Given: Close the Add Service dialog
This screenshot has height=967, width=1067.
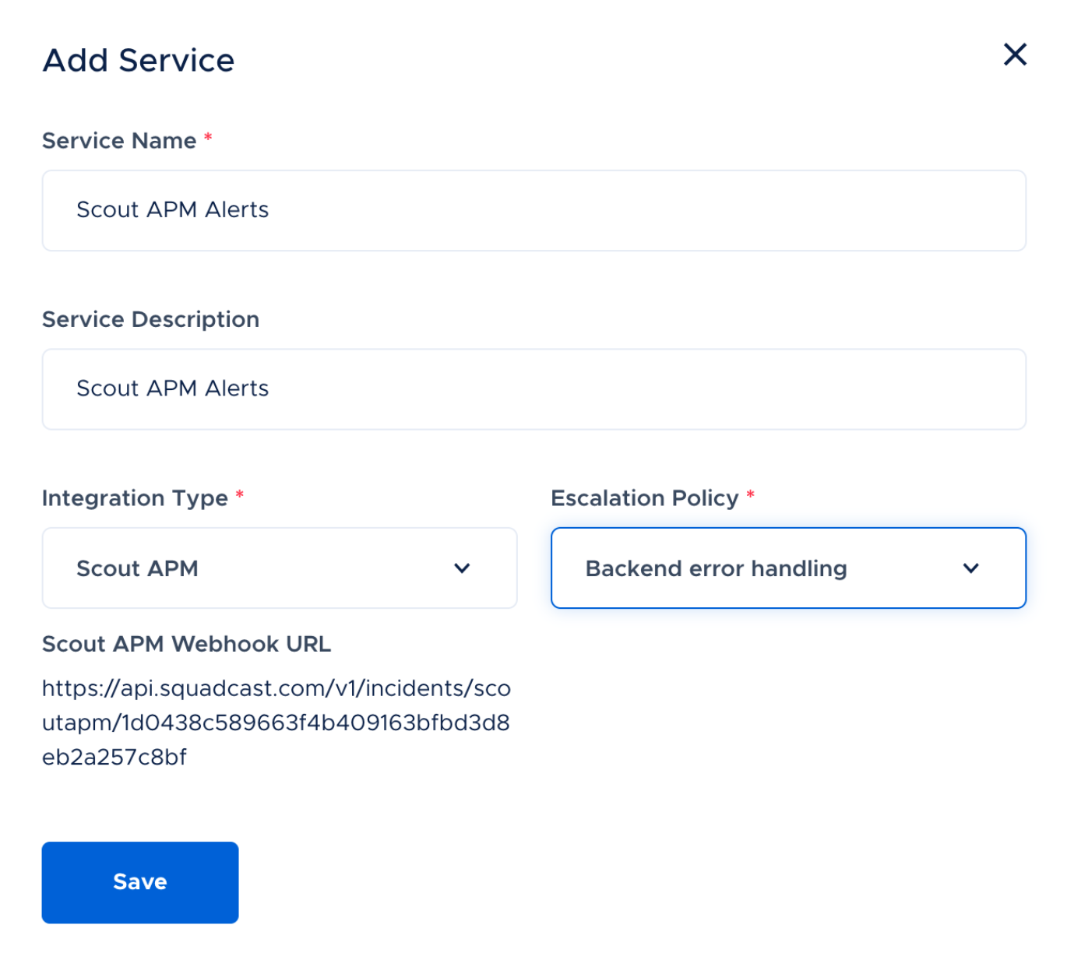Looking at the screenshot, I should pyautogui.click(x=1015, y=55).
